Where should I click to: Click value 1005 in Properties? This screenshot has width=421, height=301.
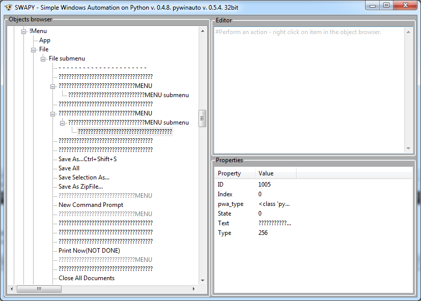(264, 185)
